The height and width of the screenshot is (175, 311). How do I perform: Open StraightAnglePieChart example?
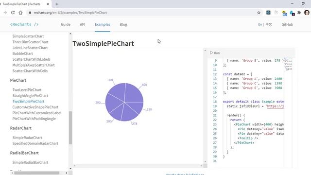[30, 95]
